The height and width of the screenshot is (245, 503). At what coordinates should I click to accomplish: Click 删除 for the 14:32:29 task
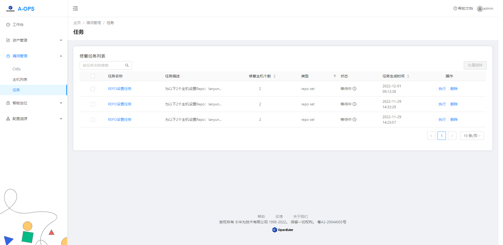(454, 104)
